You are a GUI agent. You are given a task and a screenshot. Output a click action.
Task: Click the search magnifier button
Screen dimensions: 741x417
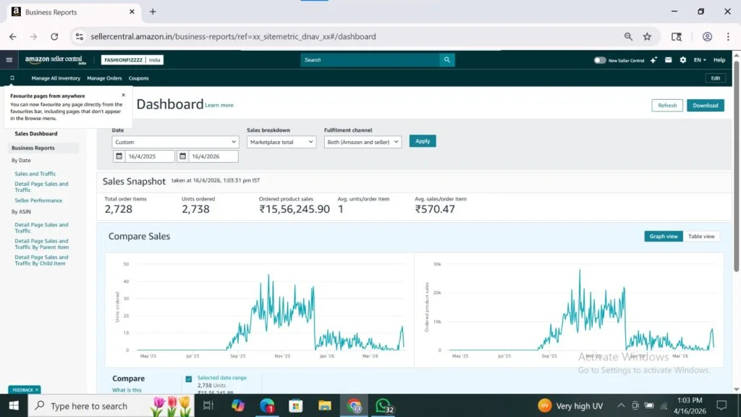pos(447,60)
